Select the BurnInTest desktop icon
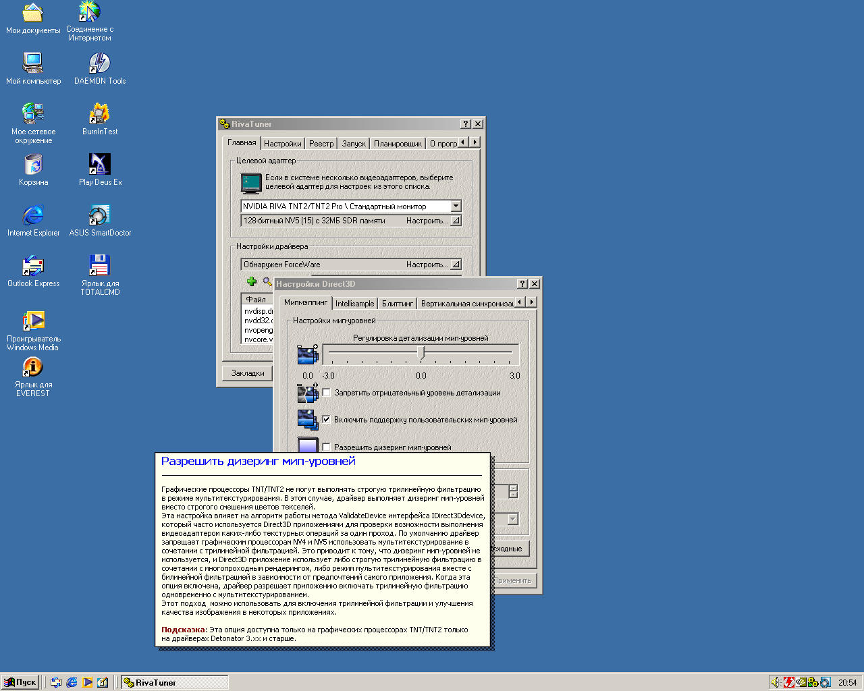This screenshot has height=691, width=864. coord(100,114)
